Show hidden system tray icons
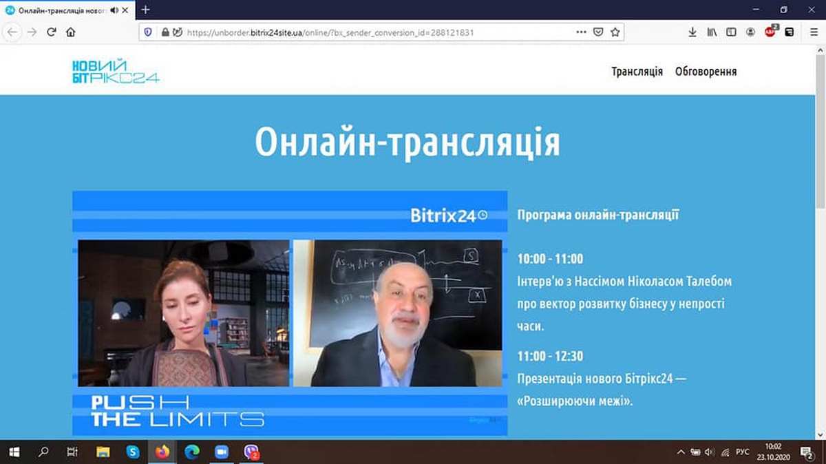This screenshot has width=826, height=464. tap(681, 452)
